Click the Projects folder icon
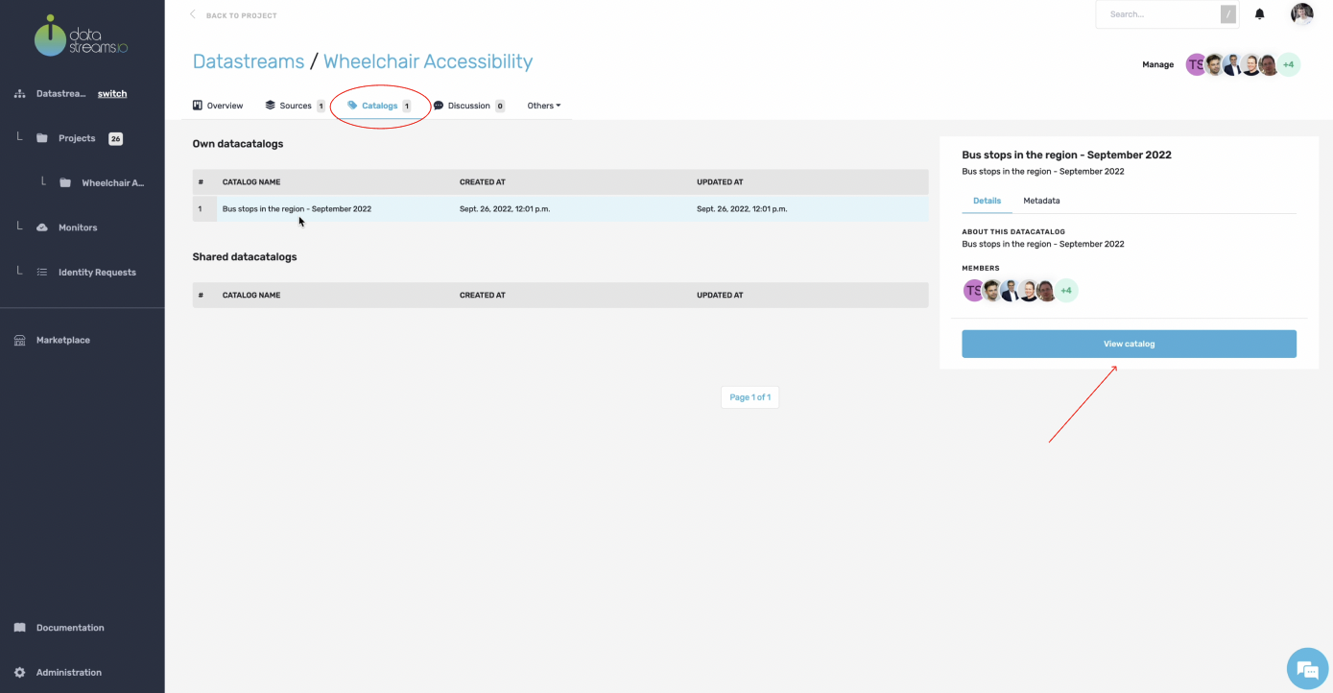 (42, 138)
